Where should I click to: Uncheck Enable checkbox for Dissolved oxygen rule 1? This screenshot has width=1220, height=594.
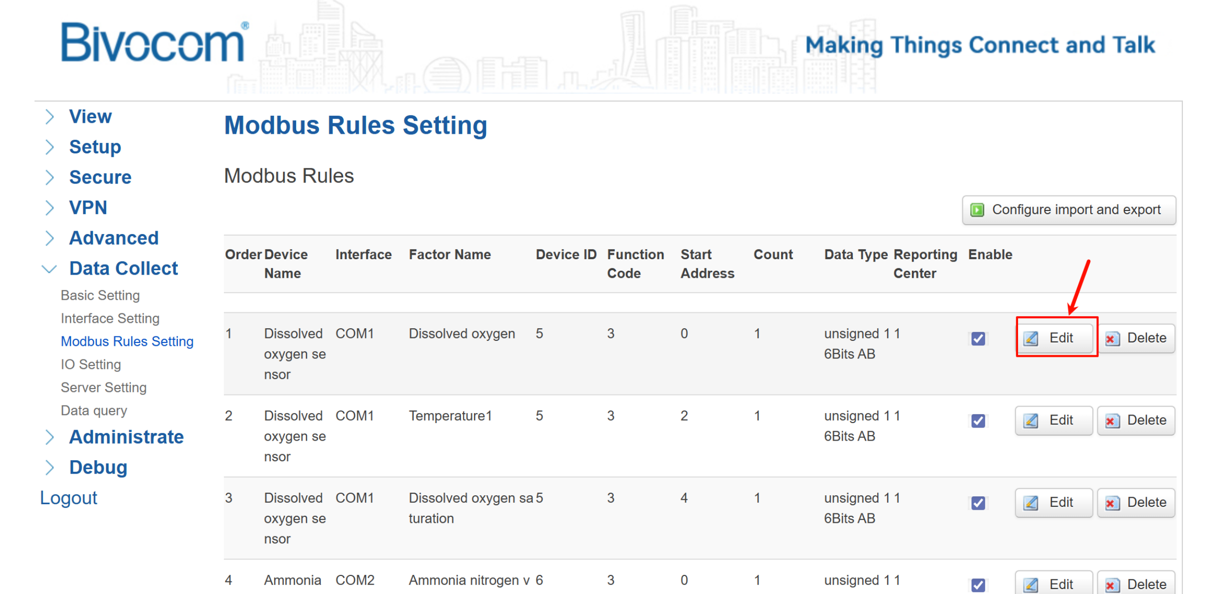[978, 339]
